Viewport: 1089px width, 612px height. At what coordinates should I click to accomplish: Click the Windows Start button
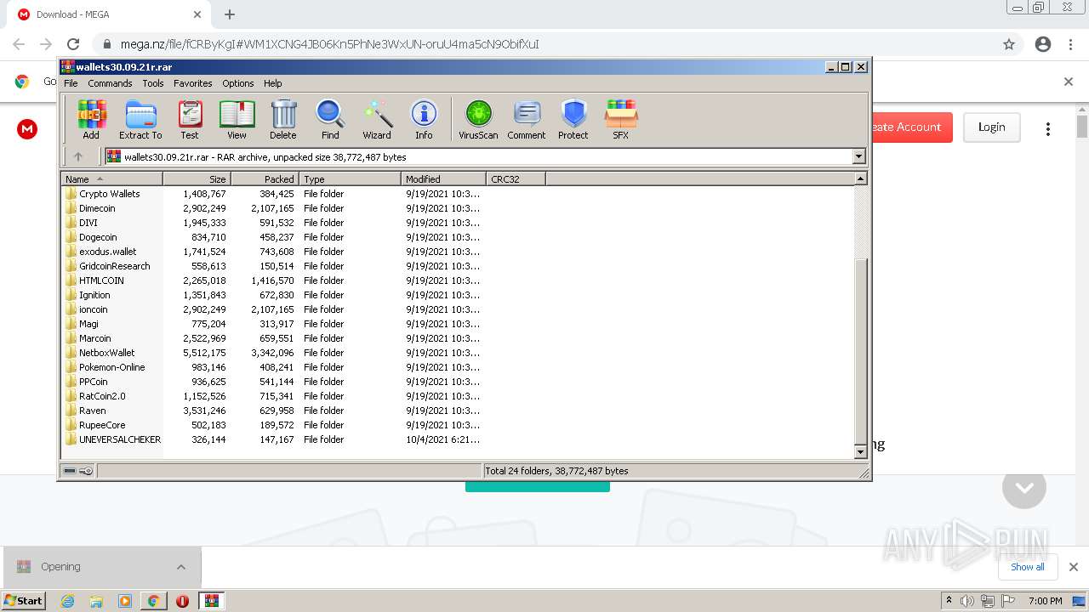[x=24, y=601]
